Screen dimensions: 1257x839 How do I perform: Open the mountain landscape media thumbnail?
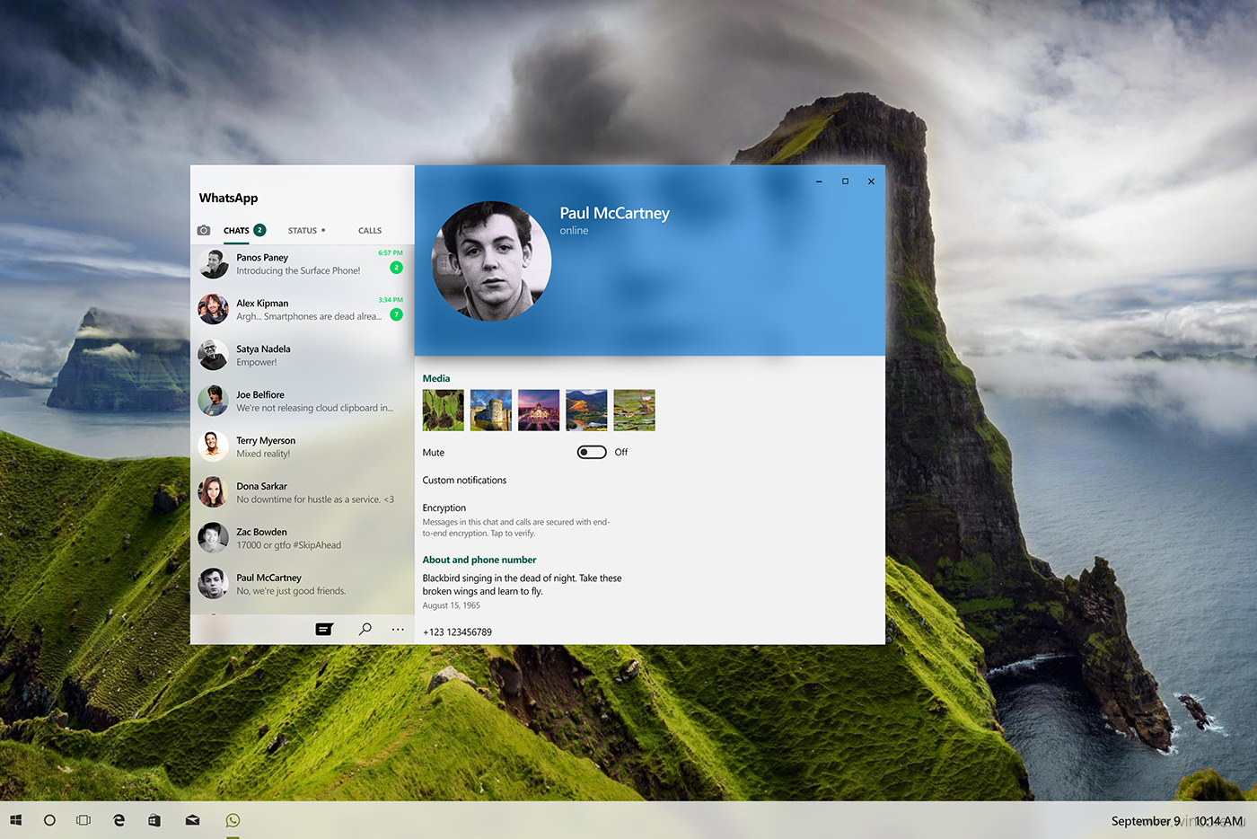click(586, 411)
